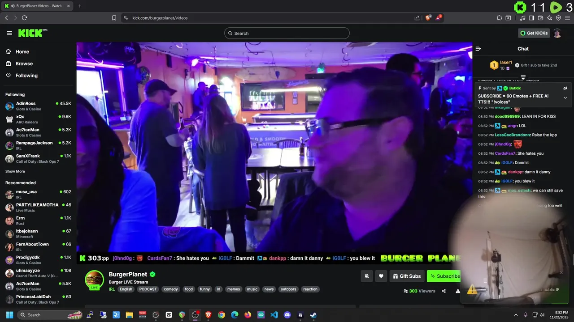Follow channel with heart button
Image resolution: width=574 pixels, height=322 pixels.
pos(381,276)
